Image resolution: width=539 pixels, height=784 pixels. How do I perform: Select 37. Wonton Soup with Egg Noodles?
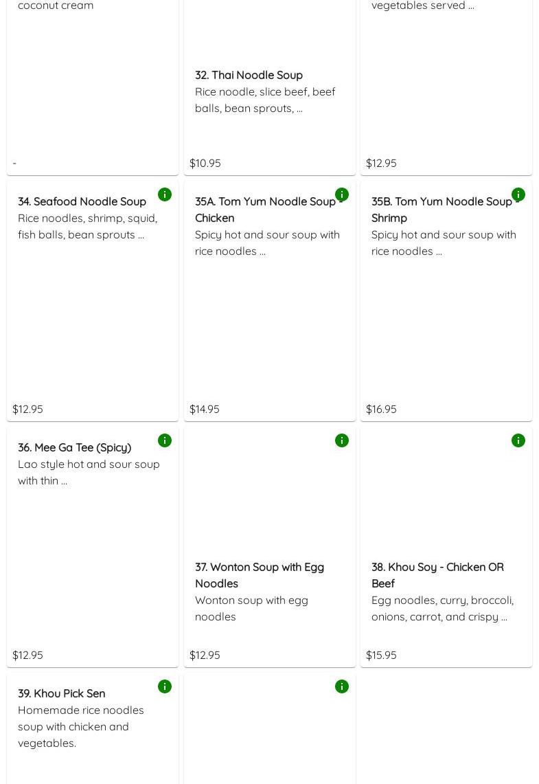pyautogui.click(x=259, y=575)
